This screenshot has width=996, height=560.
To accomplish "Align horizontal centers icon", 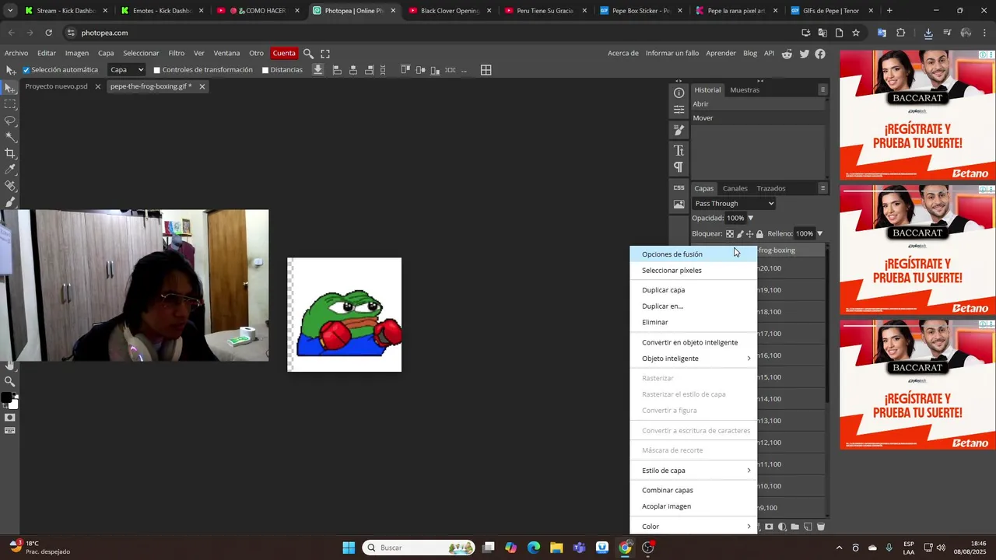I will click(x=353, y=70).
